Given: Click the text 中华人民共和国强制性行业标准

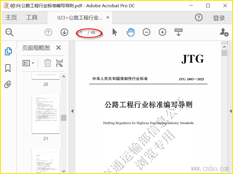Looking at the screenshot, I should coord(120,79).
